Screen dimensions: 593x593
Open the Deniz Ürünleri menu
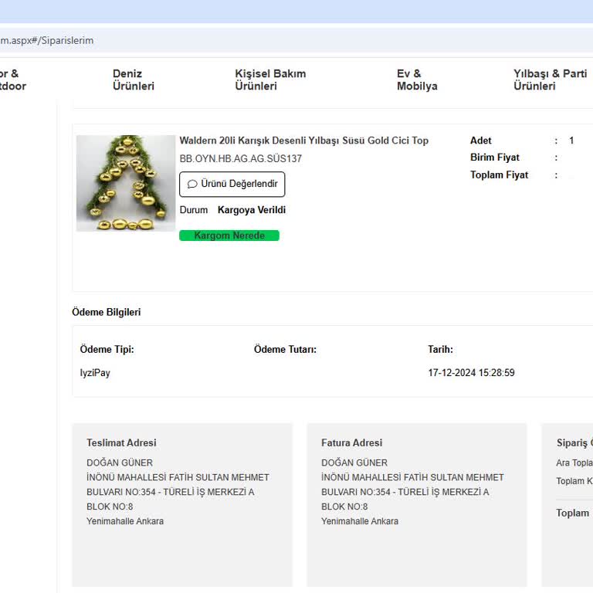tap(133, 80)
